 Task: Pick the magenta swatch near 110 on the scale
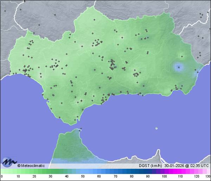181,171
